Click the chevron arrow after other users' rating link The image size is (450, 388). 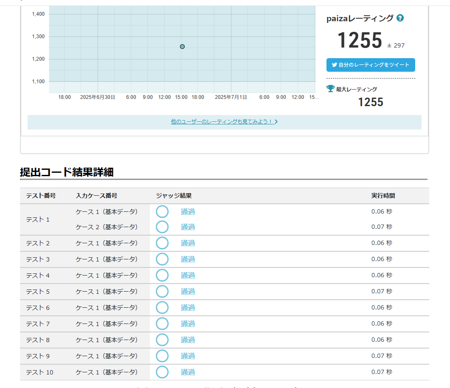276,122
